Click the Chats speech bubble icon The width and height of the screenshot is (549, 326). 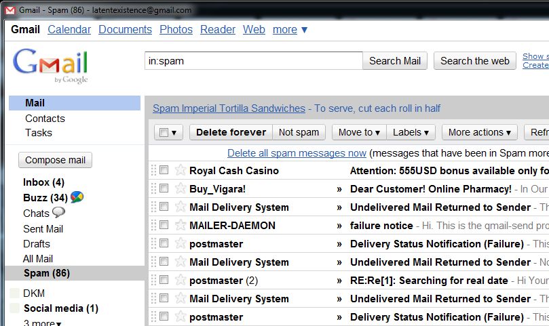point(58,212)
